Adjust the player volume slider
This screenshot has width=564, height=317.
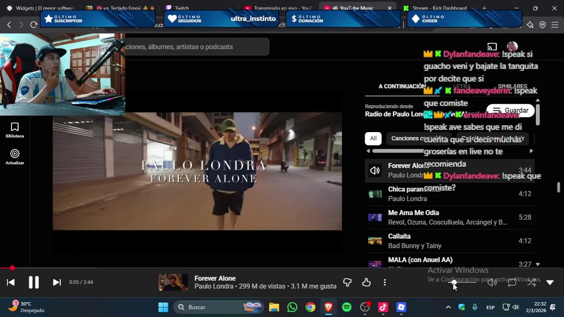[463, 282]
